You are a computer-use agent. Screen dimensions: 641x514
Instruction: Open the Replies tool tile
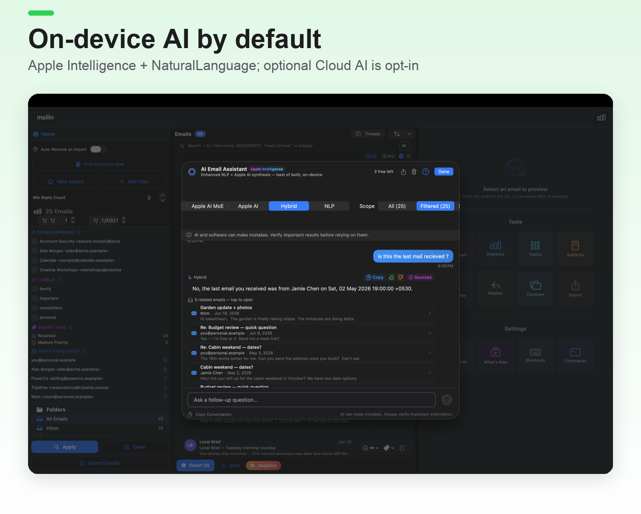[496, 288]
